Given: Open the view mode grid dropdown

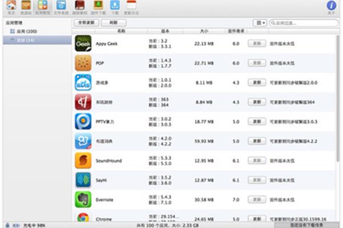Looking at the screenshot, I should coord(260,23).
